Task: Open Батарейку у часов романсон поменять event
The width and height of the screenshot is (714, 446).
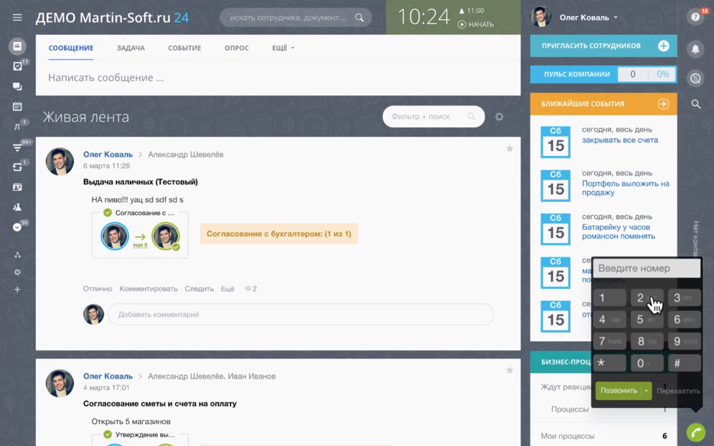Action: [618, 232]
